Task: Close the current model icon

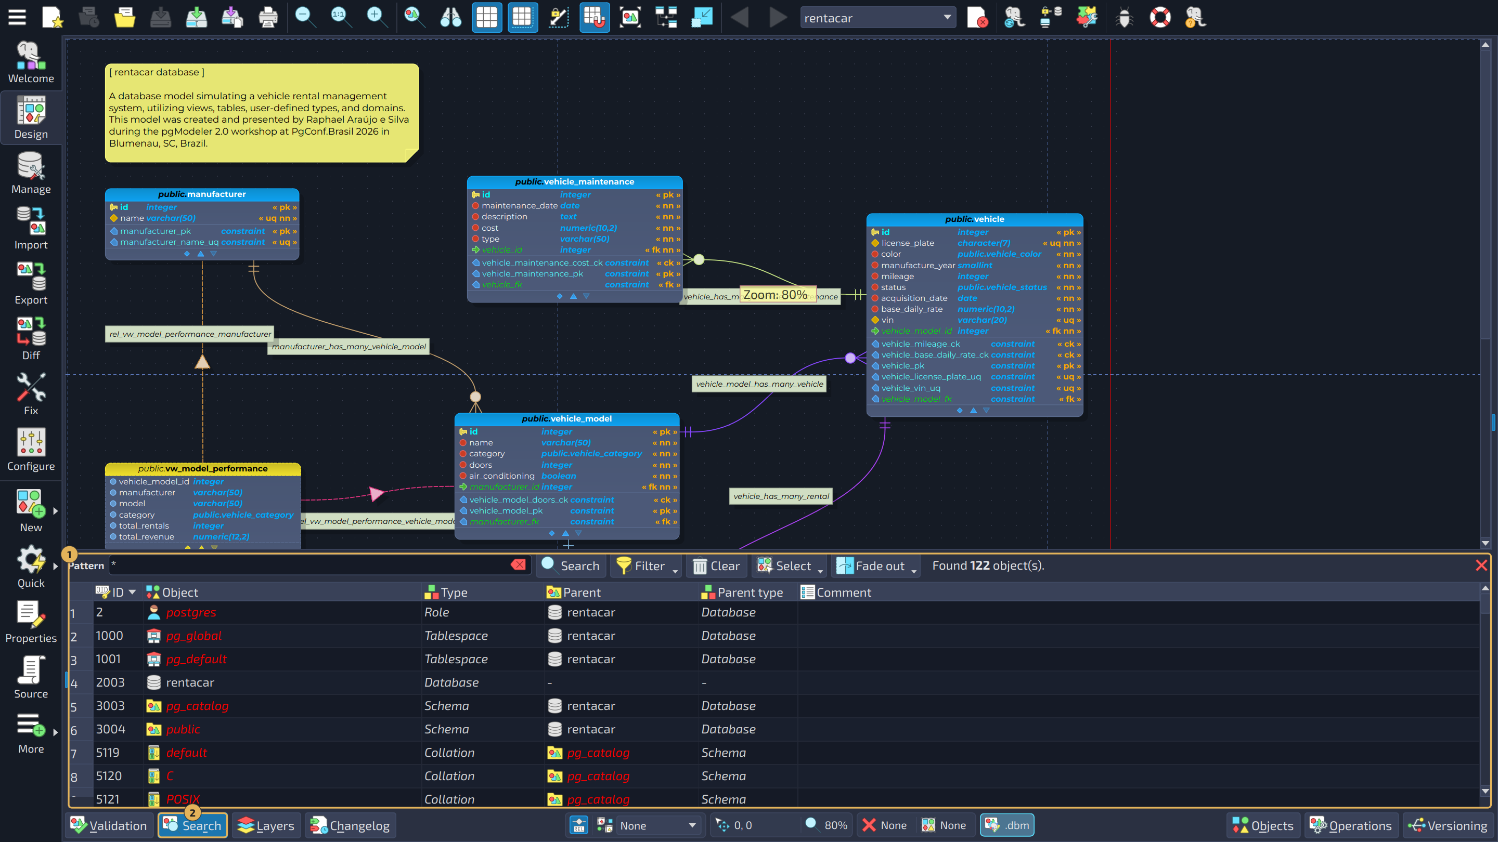Action: (x=977, y=18)
